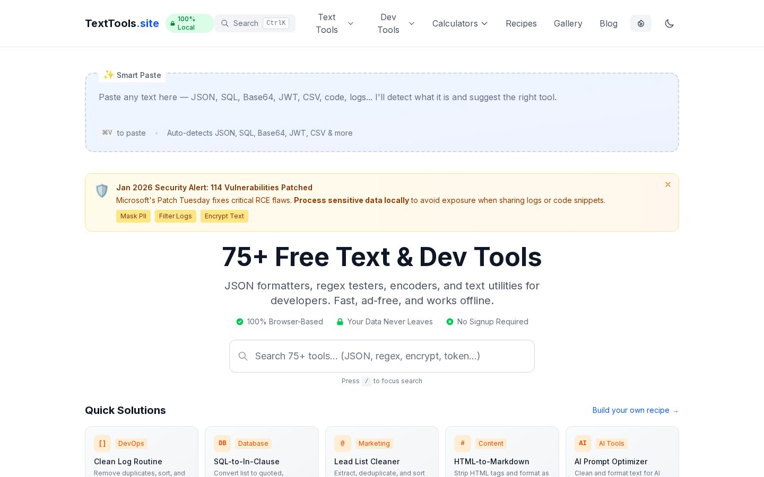Click the shield icon in security alert
Image resolution: width=764 pixels, height=477 pixels.
click(102, 191)
